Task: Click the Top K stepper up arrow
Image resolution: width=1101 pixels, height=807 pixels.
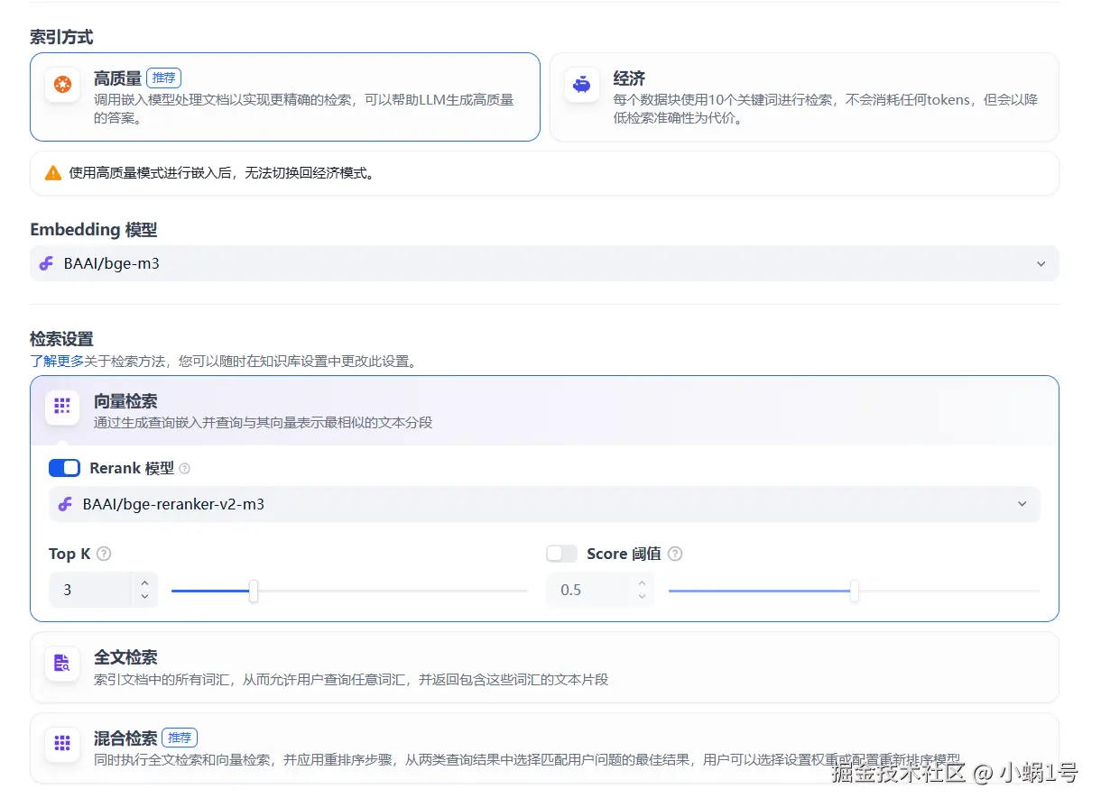Action: pos(144,583)
